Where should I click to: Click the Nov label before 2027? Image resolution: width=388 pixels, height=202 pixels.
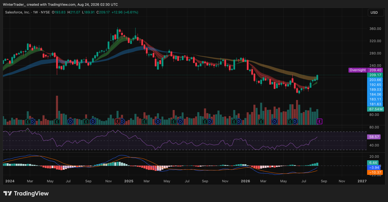point(342,181)
